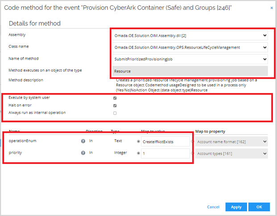The height and width of the screenshot is (216, 277).
Task: Click the Assembly label
Action: pos(17,35)
